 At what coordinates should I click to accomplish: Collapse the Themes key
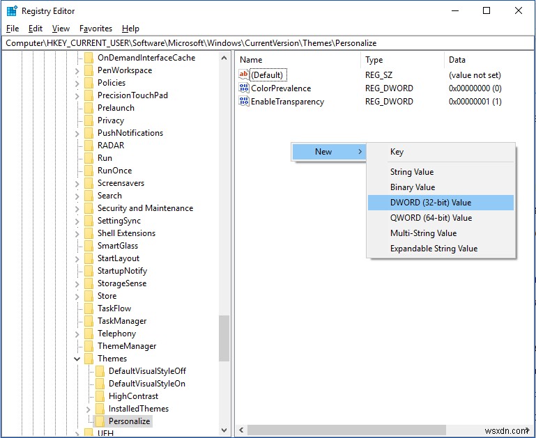[x=77, y=359]
